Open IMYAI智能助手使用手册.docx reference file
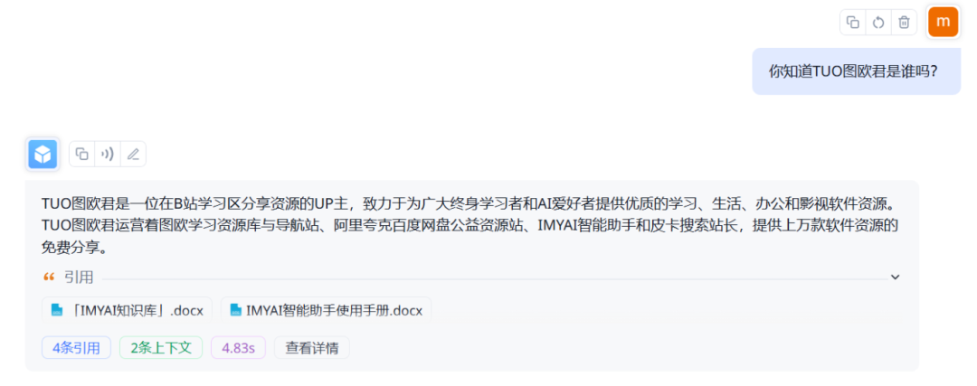This screenshot has width=977, height=386. tap(326, 309)
